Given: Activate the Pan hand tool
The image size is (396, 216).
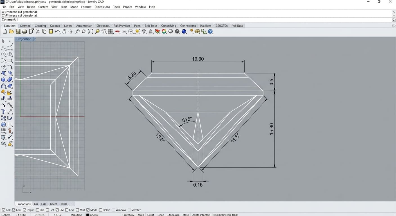Looking at the screenshot, I should [64, 31].
